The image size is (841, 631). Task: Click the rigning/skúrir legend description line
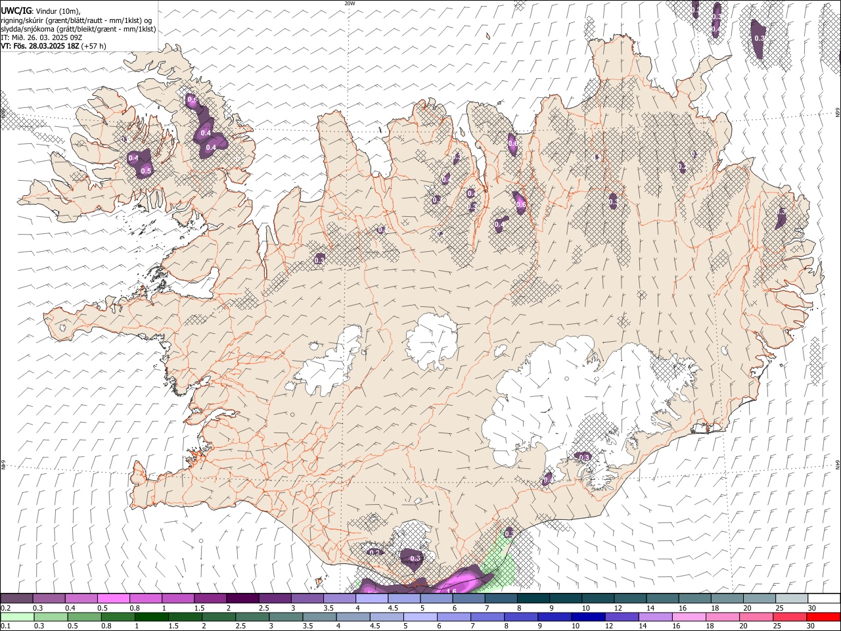point(77,20)
